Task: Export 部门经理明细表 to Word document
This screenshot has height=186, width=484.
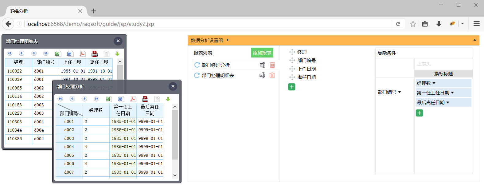Action: point(70,54)
